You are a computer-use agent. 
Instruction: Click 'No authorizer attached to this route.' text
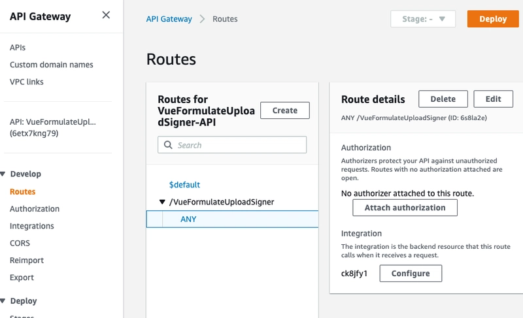tap(407, 193)
